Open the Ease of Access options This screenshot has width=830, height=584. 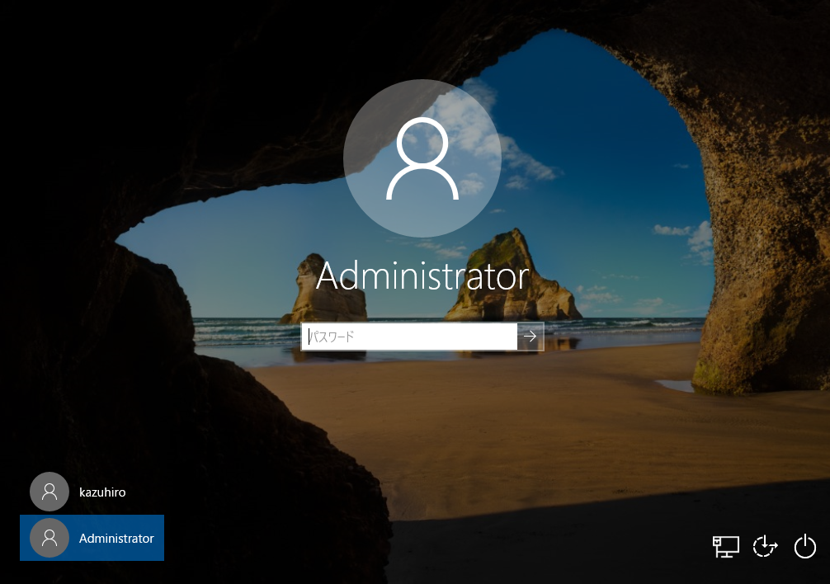(x=766, y=545)
